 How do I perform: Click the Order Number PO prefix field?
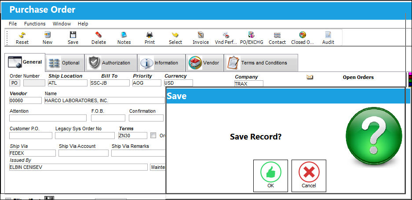[x=15, y=83]
